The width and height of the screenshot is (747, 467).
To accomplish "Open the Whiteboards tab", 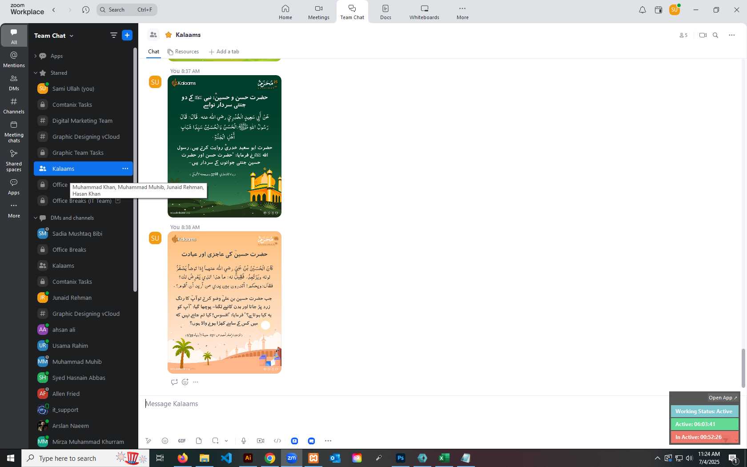I will coord(424,12).
